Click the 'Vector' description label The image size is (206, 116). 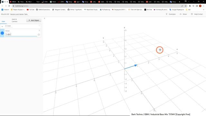[x=7, y=31]
